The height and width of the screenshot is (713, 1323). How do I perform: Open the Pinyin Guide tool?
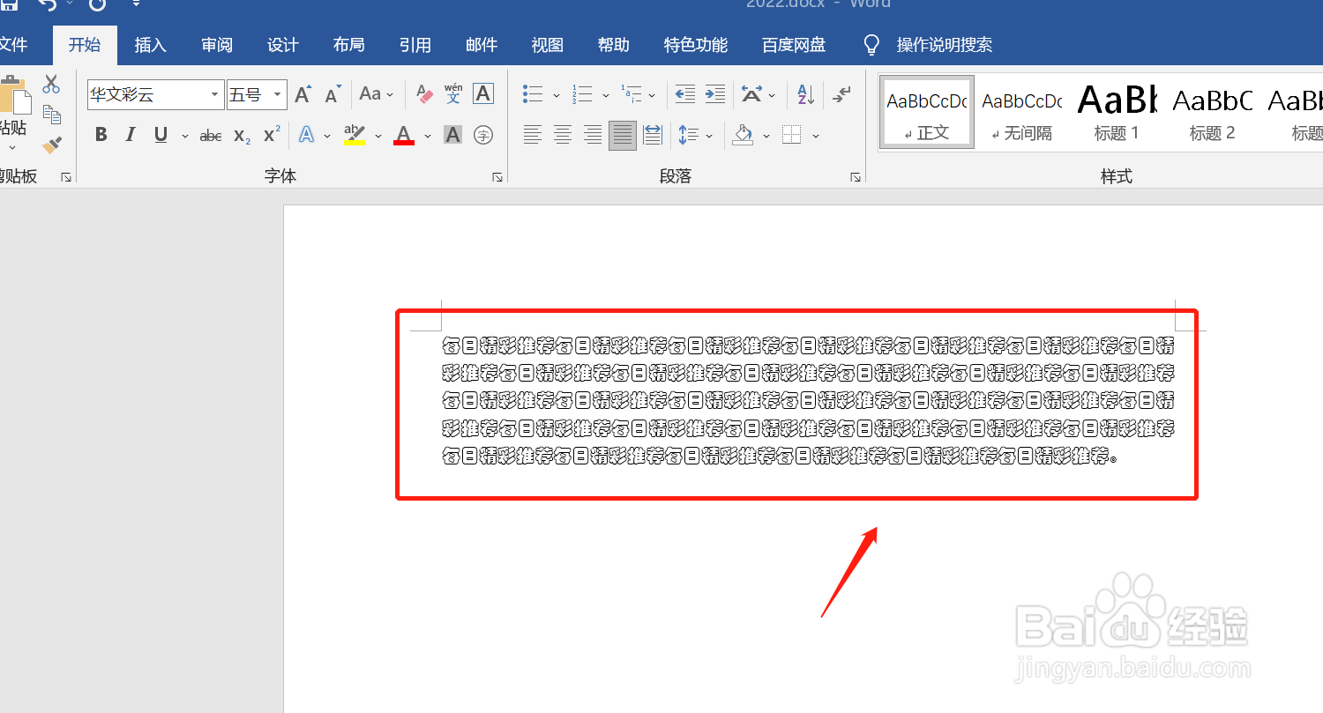[x=452, y=94]
